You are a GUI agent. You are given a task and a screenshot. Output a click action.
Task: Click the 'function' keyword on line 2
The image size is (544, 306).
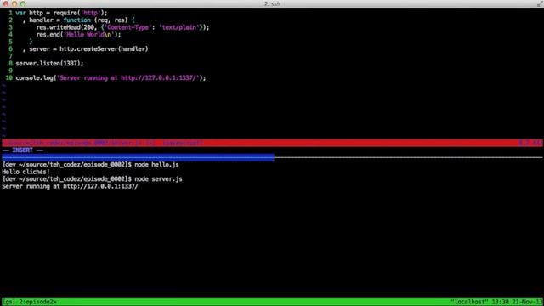pos(77,20)
